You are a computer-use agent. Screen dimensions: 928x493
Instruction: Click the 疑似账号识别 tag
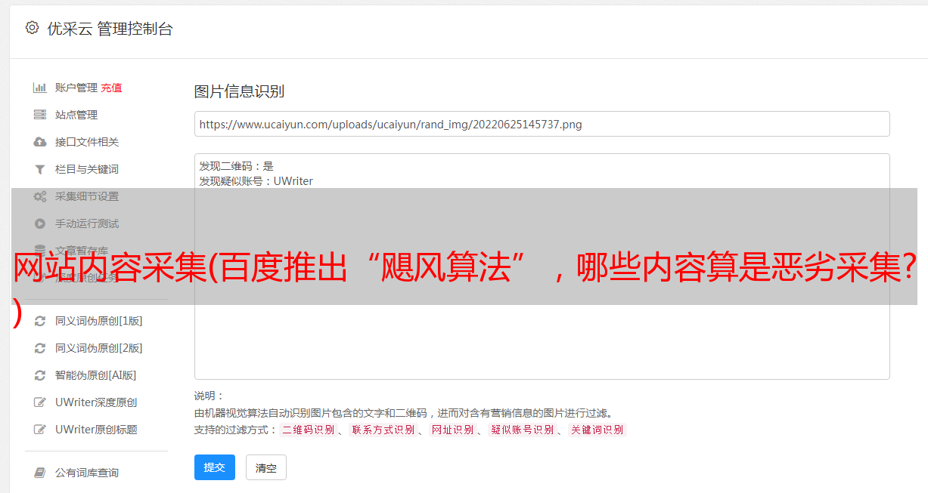522,430
